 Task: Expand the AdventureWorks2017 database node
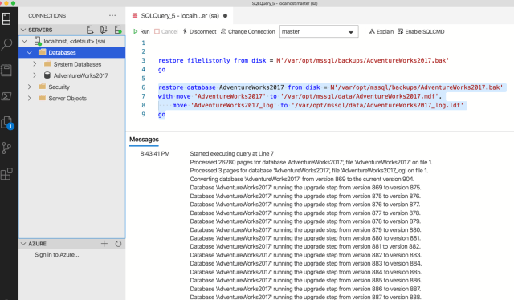pos(35,75)
